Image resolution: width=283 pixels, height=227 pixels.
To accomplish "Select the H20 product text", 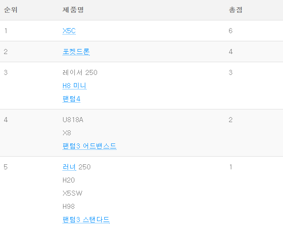I will pos(68,180).
